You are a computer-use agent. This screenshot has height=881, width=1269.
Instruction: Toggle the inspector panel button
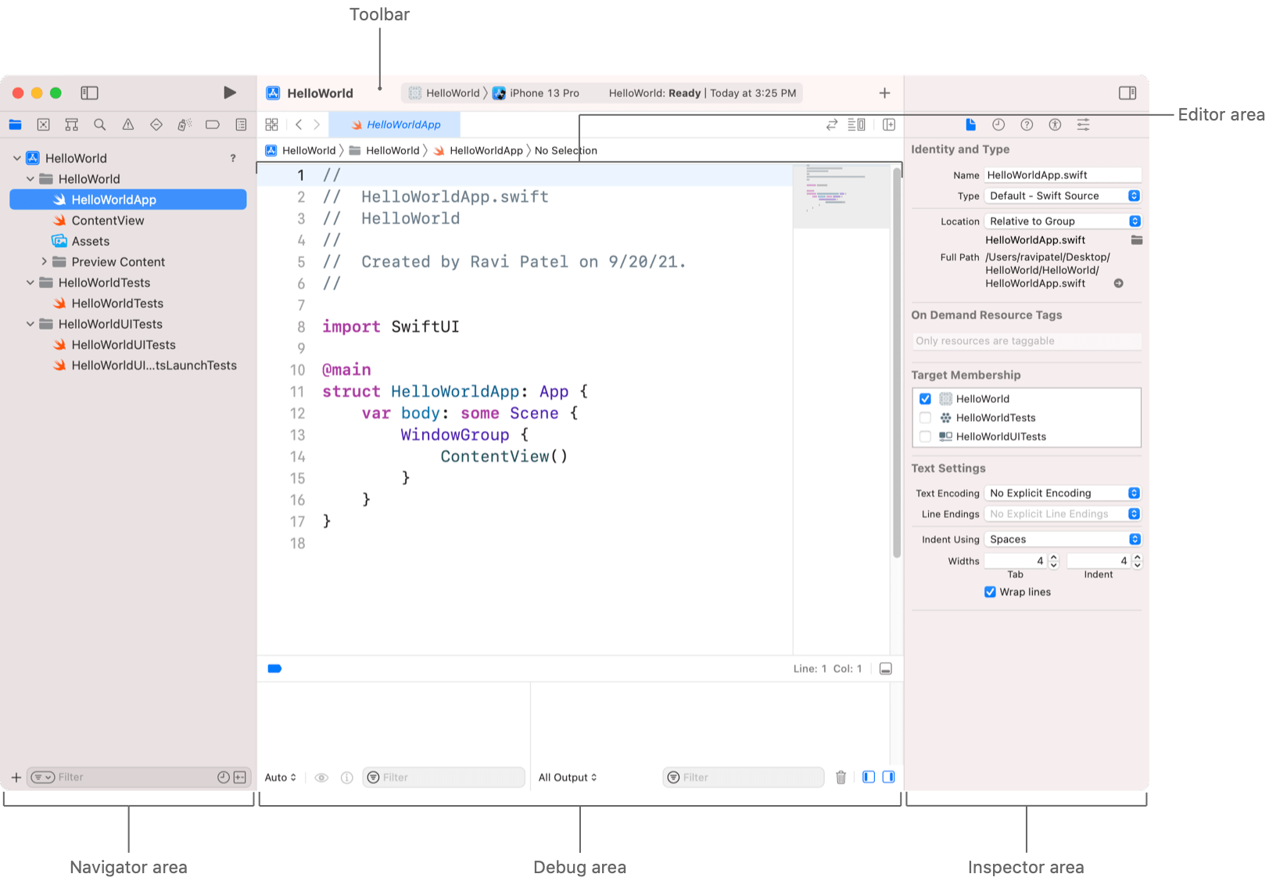(x=1127, y=92)
